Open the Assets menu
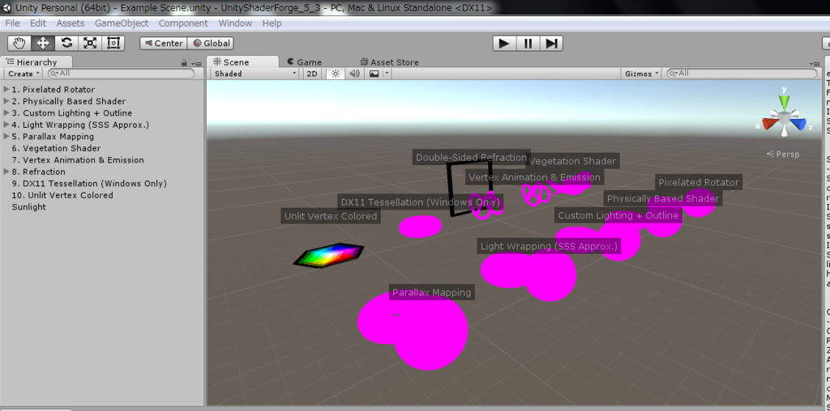This screenshot has height=411, width=830. pos(71,23)
